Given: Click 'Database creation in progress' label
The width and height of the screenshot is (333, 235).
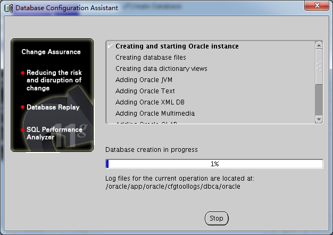Looking at the screenshot, I should (x=152, y=150).
